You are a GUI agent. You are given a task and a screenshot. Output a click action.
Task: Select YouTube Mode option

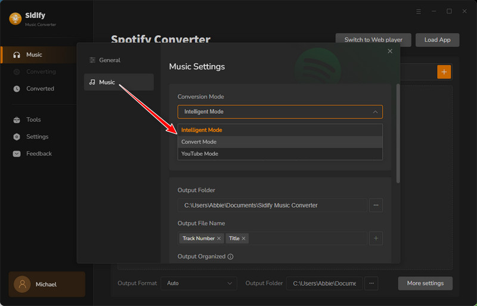point(280,154)
